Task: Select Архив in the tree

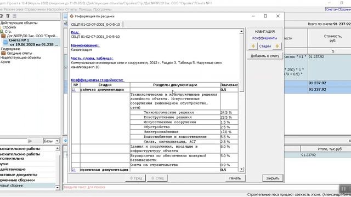Action: click(x=5, y=62)
